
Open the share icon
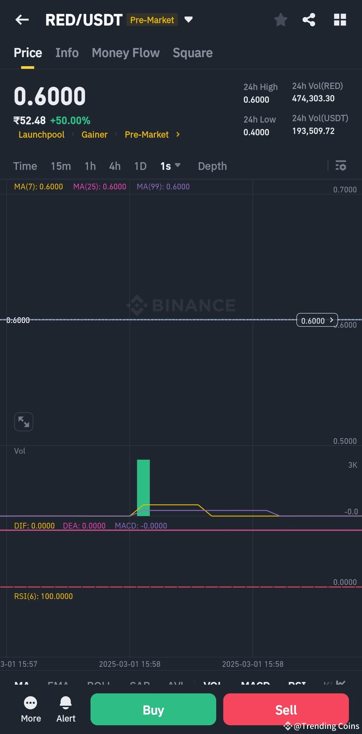pyautogui.click(x=309, y=20)
